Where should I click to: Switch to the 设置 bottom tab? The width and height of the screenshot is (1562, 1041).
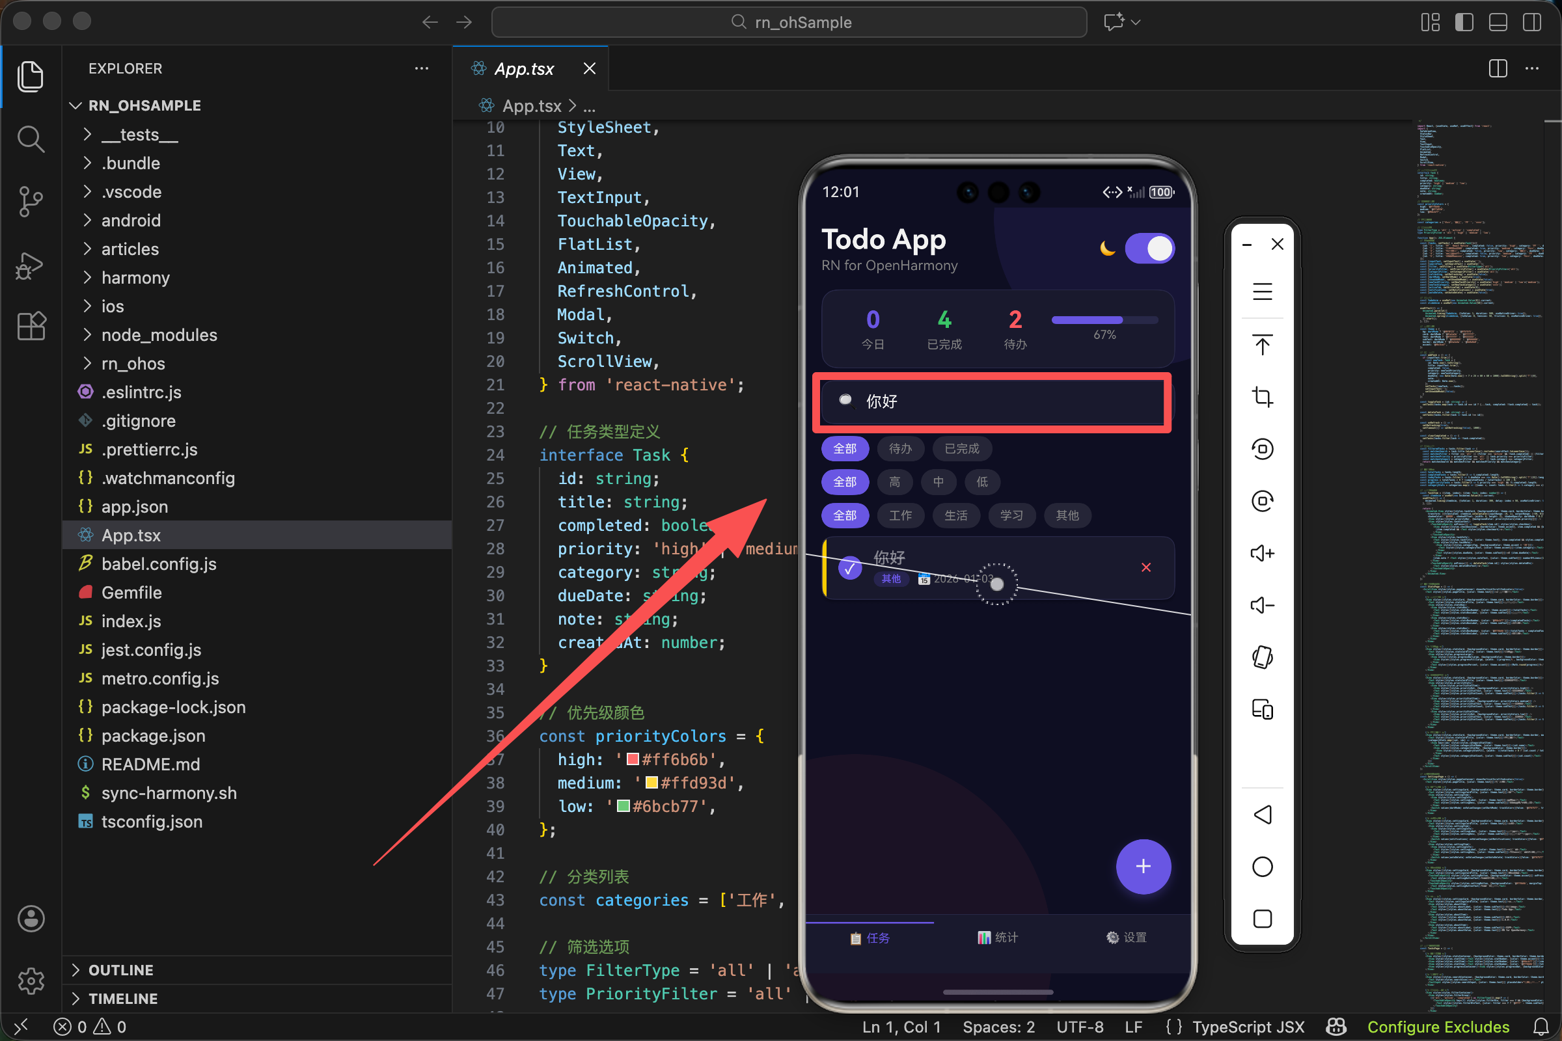[1127, 937]
